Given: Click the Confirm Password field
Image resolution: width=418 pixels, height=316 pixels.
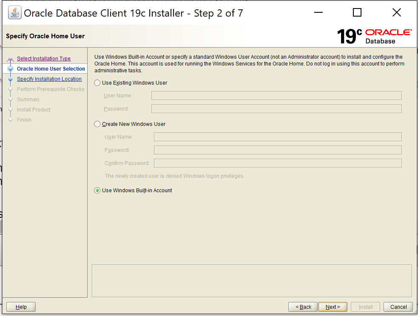Looking at the screenshot, I should pos(278,163).
